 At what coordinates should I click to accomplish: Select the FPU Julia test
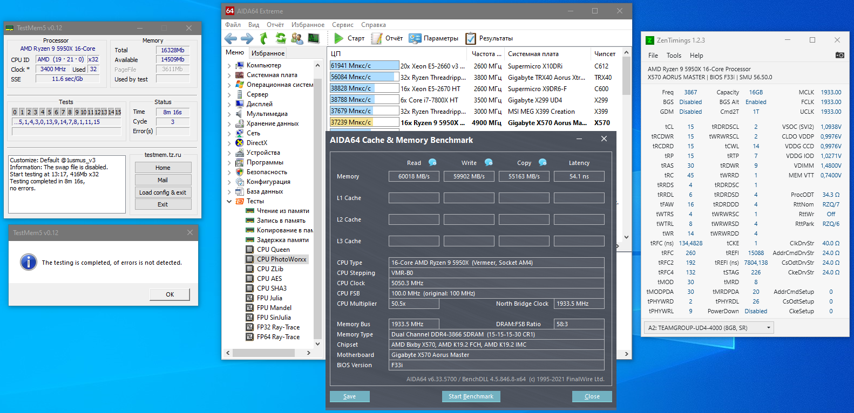pyautogui.click(x=269, y=298)
